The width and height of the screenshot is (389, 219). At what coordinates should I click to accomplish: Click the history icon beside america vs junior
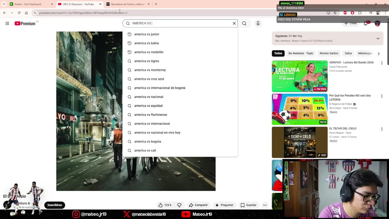[129, 34]
